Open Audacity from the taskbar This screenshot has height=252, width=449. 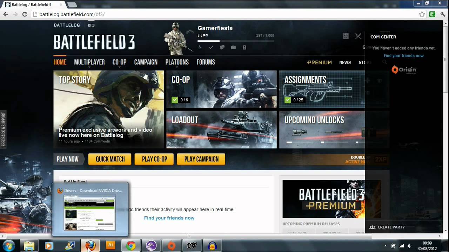[x=212, y=246]
